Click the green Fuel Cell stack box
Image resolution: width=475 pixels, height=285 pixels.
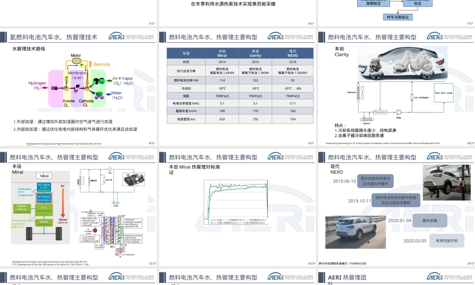(444, 93)
